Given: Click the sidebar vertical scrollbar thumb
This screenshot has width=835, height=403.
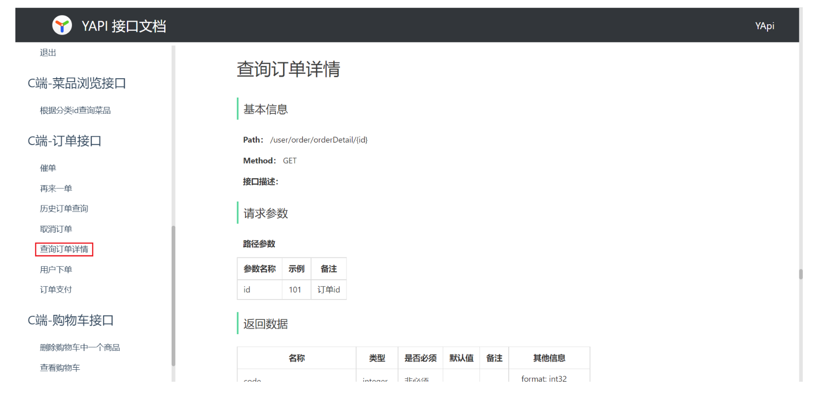Looking at the screenshot, I should [x=173, y=296].
